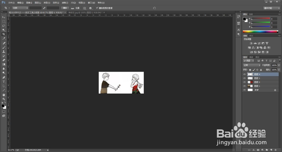This screenshot has width=282, height=152.
Task: Add a Color Balance adjustment
Action: click(x=253, y=48)
